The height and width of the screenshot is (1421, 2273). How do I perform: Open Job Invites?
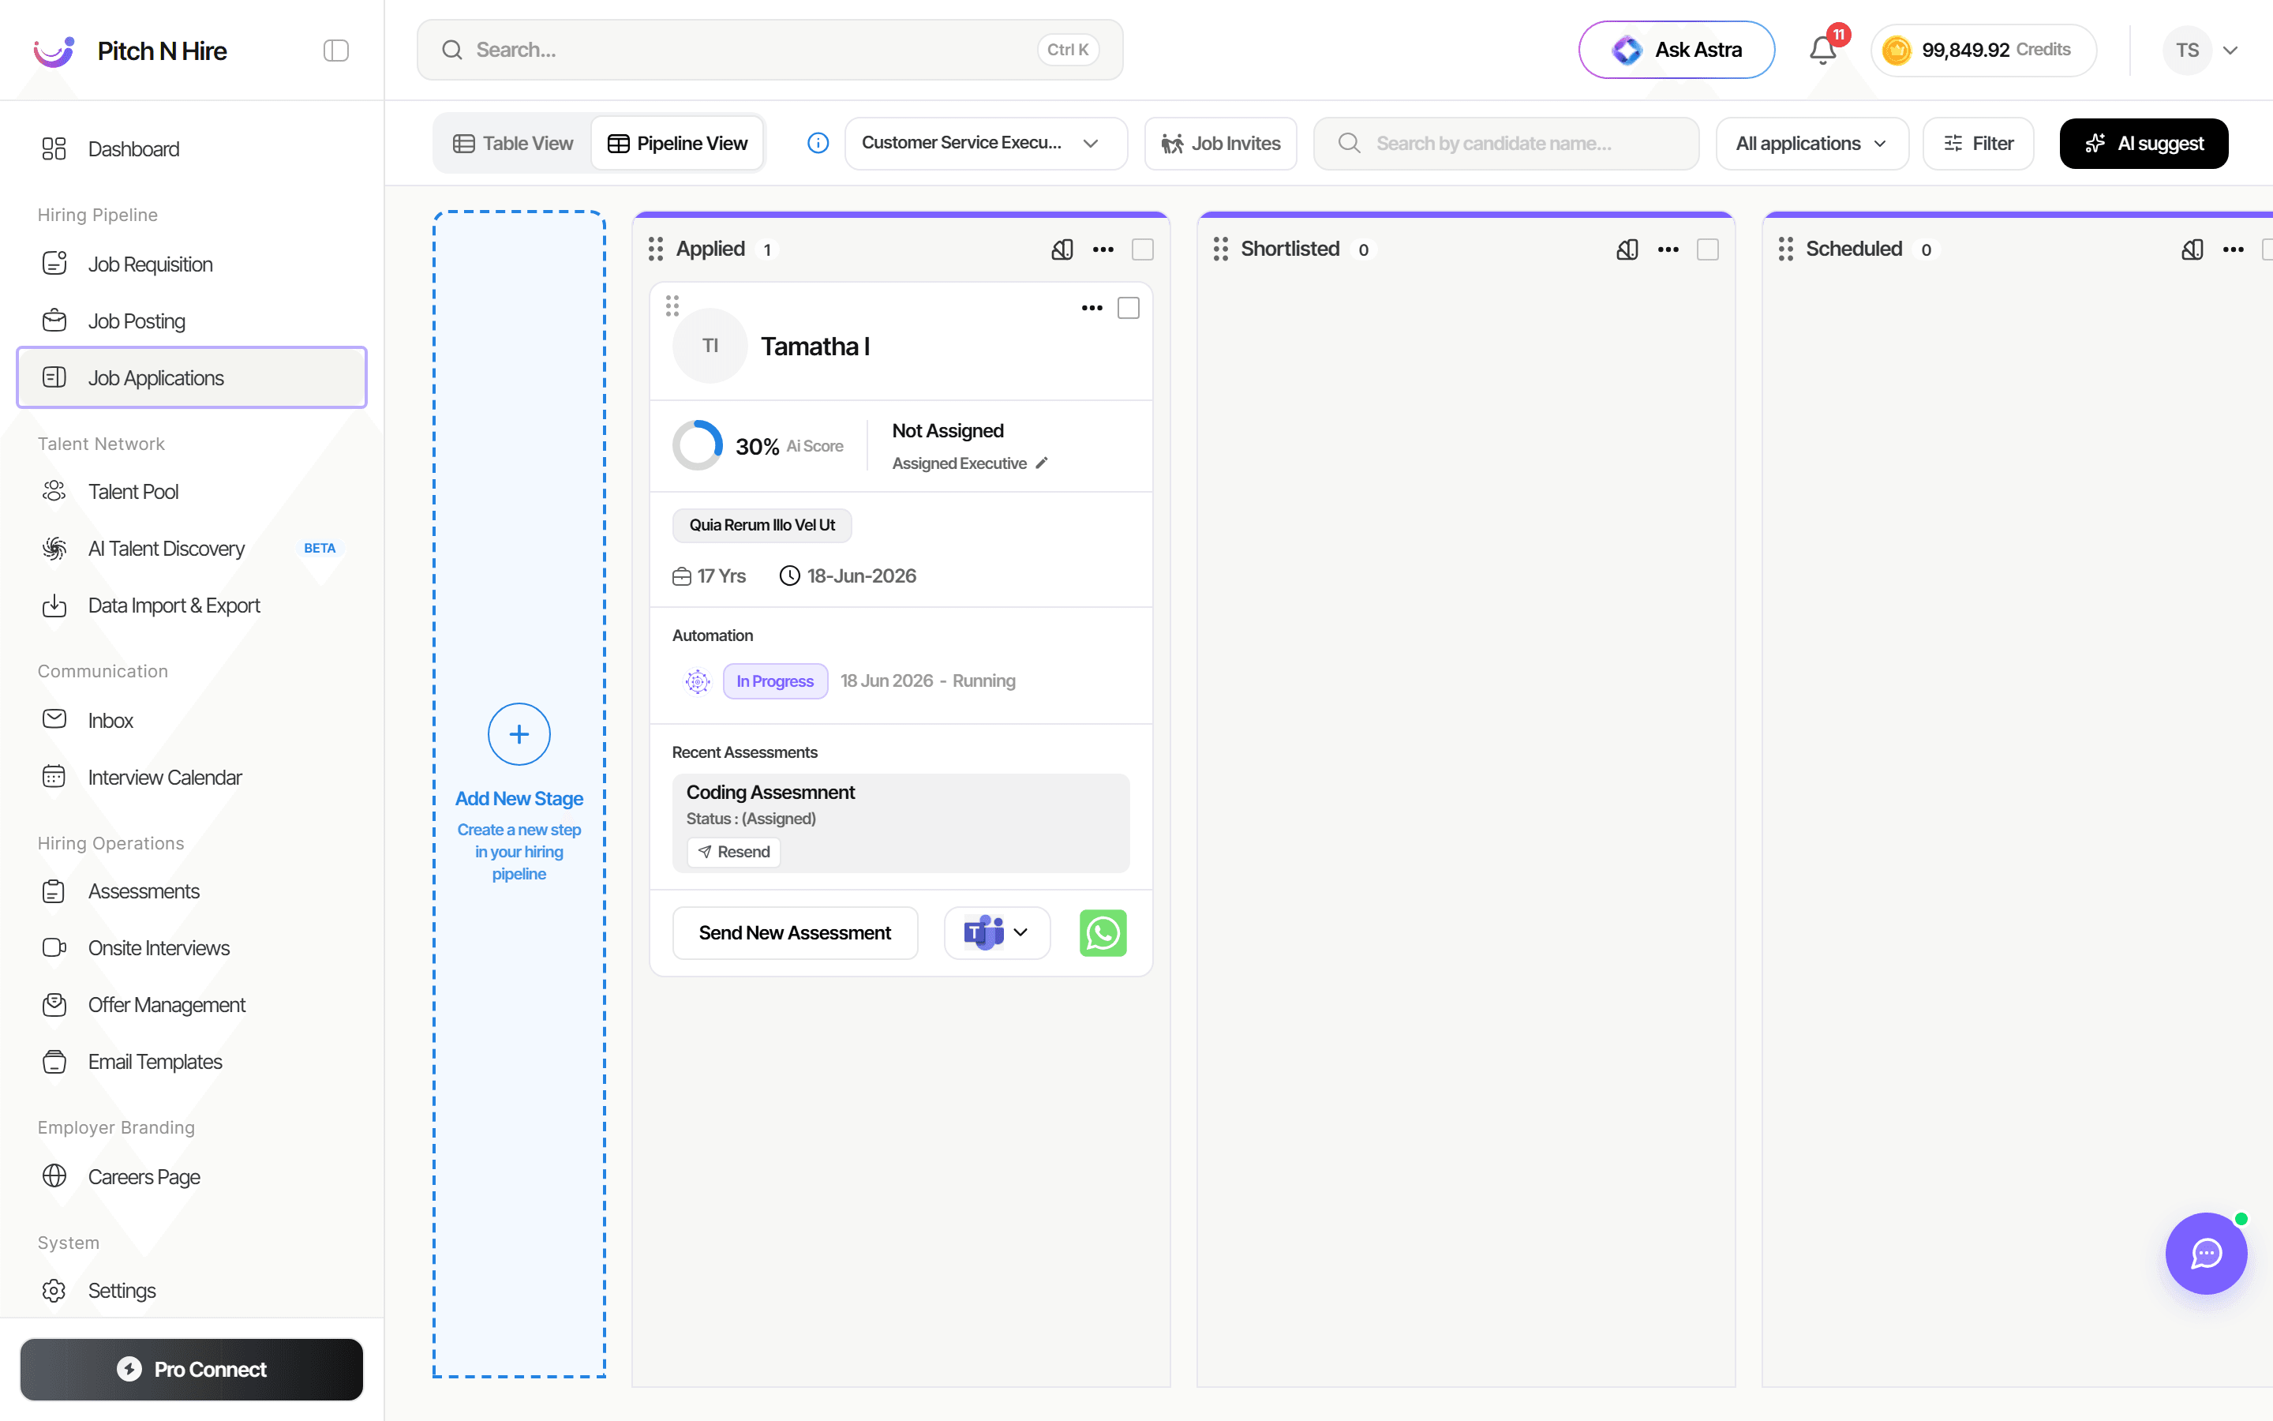(1220, 143)
